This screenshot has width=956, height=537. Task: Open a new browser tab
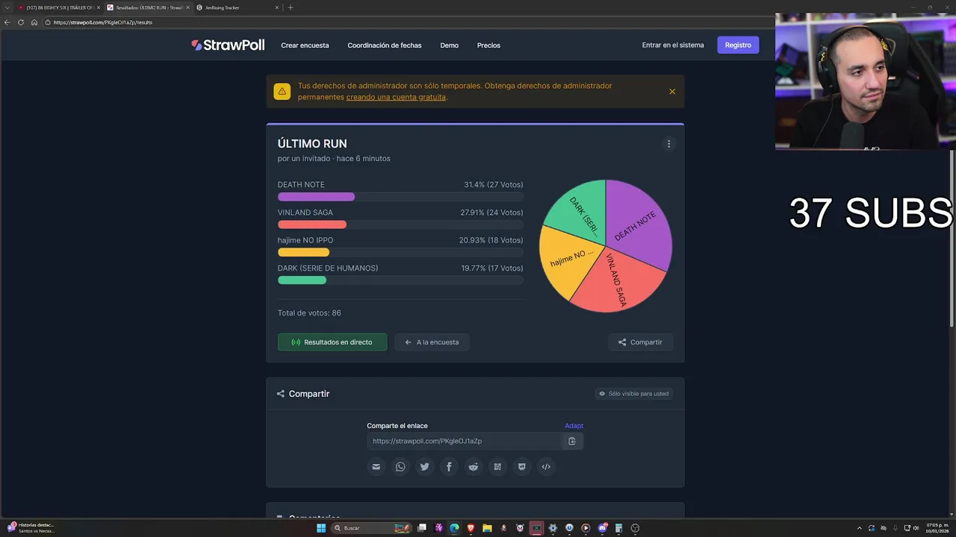(291, 7)
